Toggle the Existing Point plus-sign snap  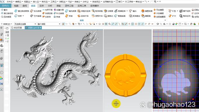pos(139,24)
